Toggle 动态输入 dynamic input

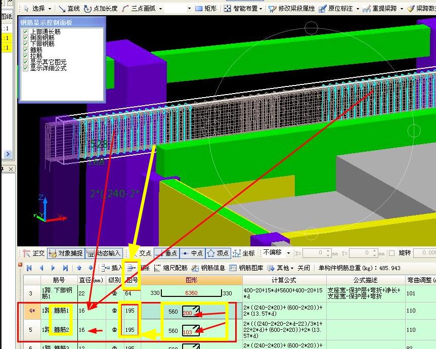[x=104, y=253]
